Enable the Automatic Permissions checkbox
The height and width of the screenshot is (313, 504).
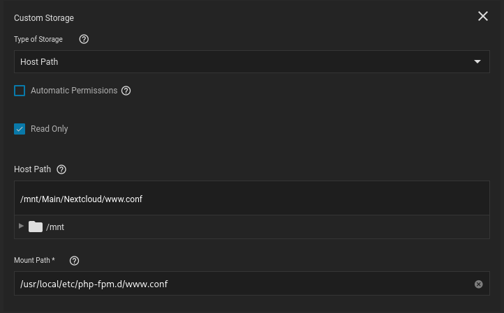pos(20,91)
